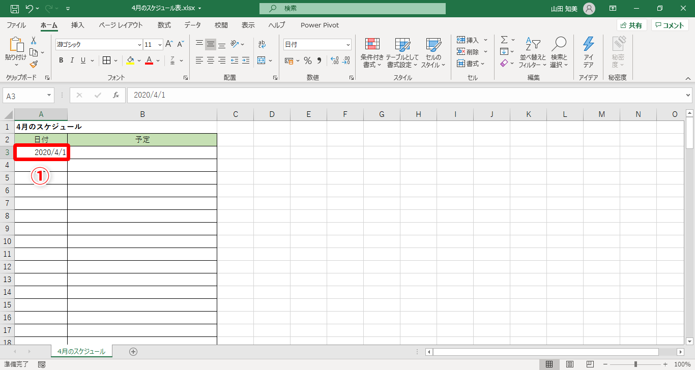Toggle Underline formatting
The width and height of the screenshot is (695, 370).
83,60
